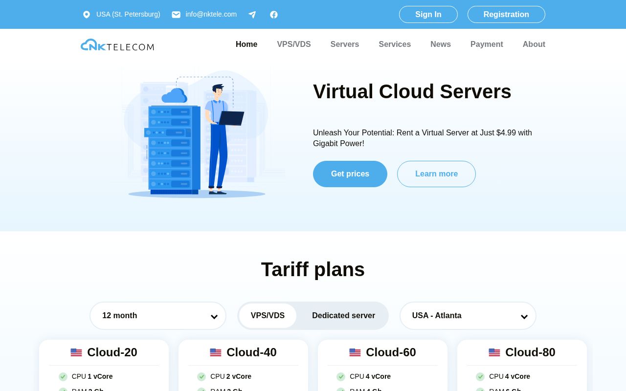
Task: Click the info@nktele.com email link
Action: tap(211, 15)
